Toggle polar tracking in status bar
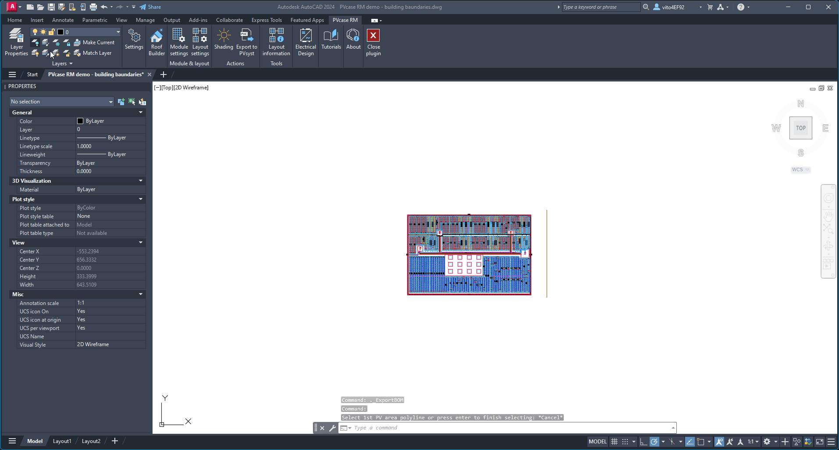The height and width of the screenshot is (450, 839). click(654, 442)
